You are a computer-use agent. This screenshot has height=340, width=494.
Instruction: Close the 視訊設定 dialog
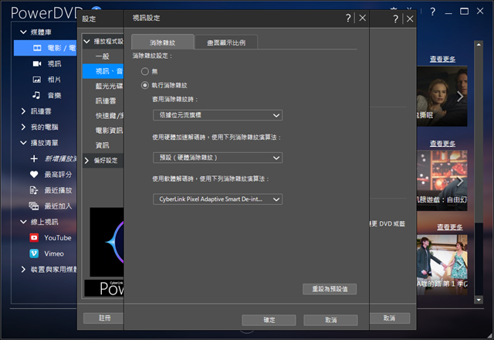point(363,18)
